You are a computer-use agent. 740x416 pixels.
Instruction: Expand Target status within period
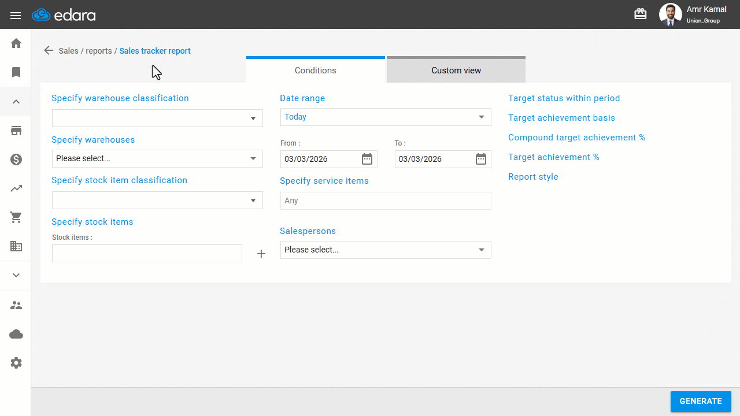click(x=564, y=98)
